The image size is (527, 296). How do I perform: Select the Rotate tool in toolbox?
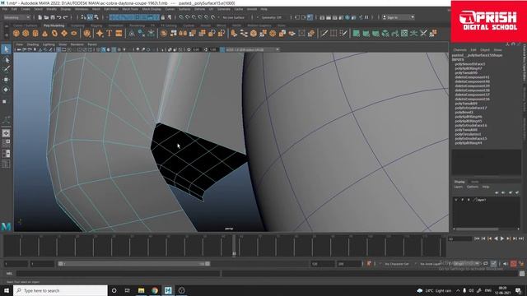(x=6, y=90)
